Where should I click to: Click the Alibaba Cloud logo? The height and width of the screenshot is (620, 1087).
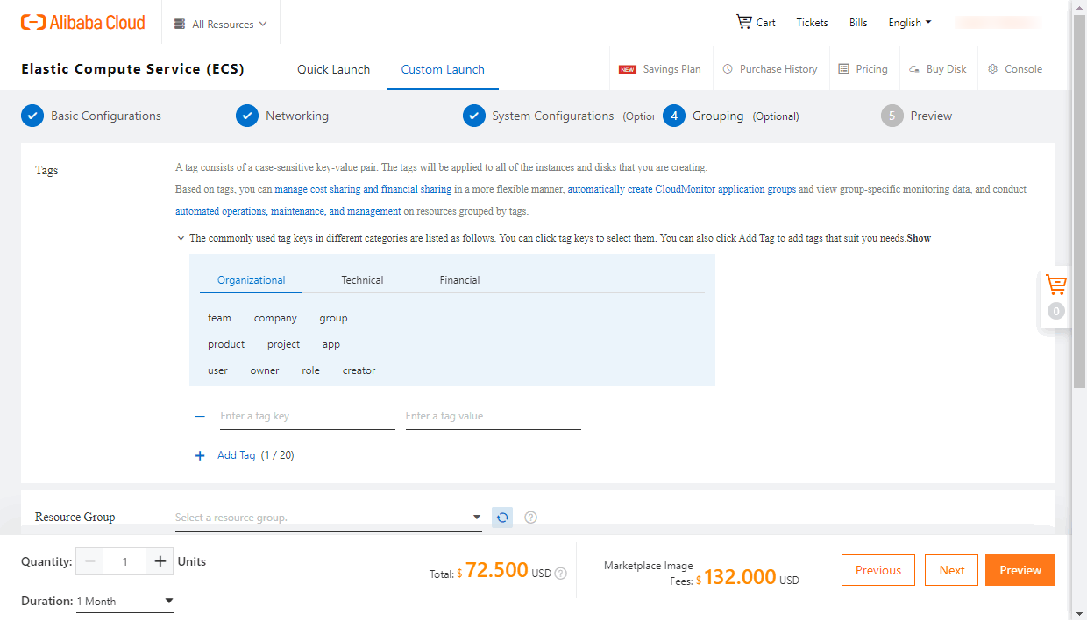point(82,22)
